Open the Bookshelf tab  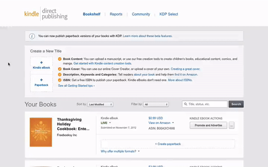pos(92,14)
